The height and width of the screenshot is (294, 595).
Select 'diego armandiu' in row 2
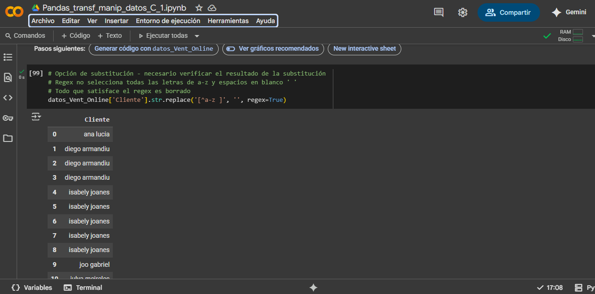pyautogui.click(x=87, y=163)
